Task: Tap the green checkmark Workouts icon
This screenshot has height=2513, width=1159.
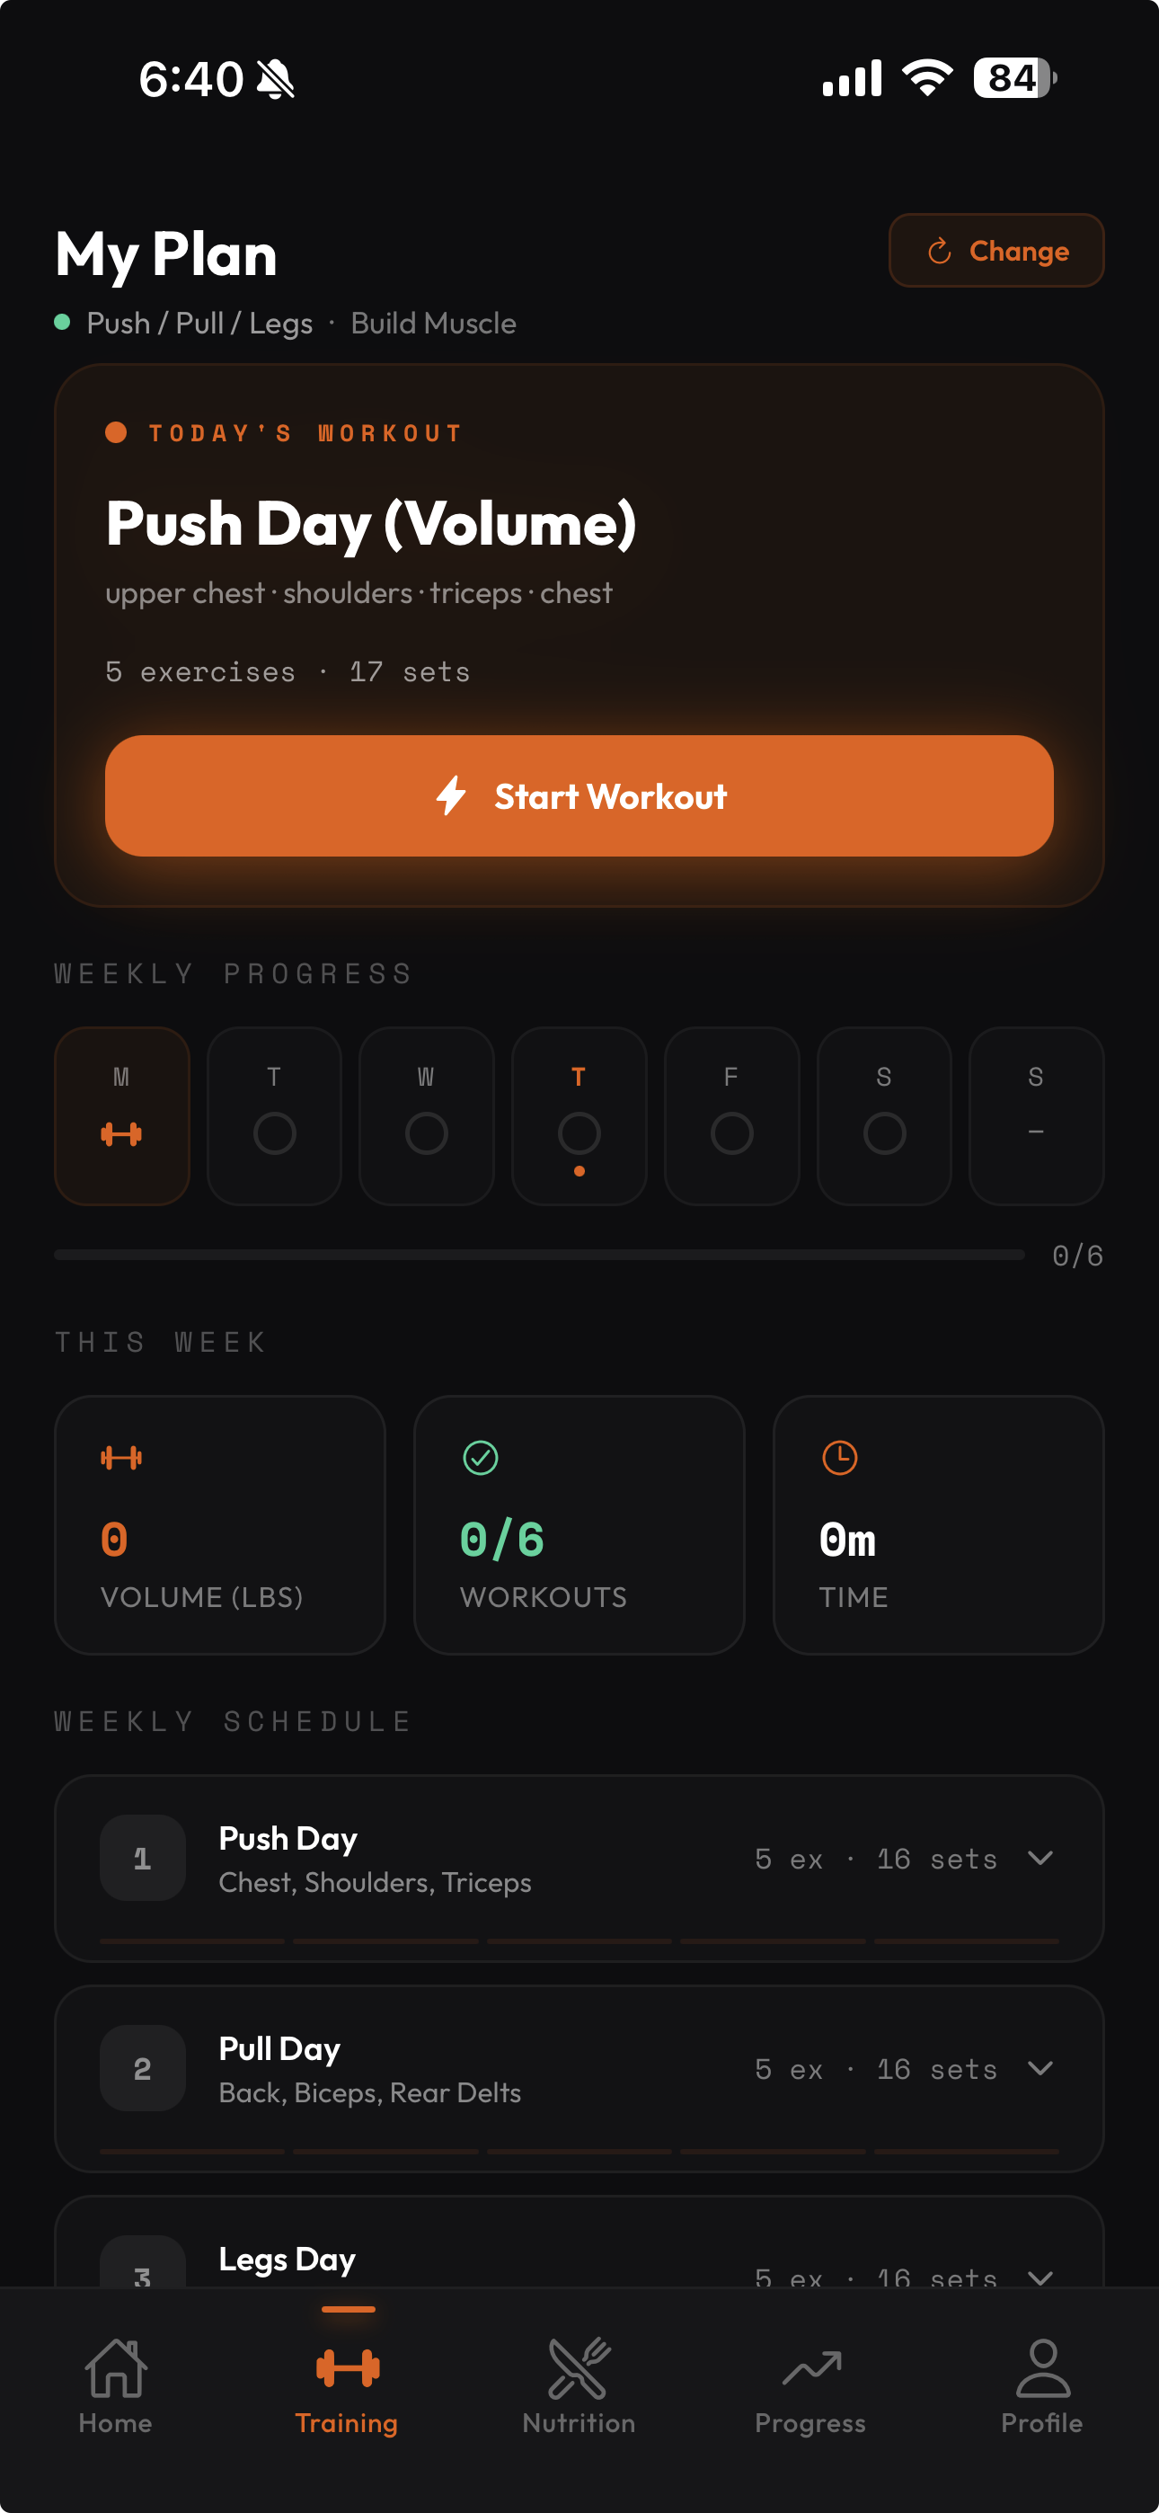Action: [480, 1458]
